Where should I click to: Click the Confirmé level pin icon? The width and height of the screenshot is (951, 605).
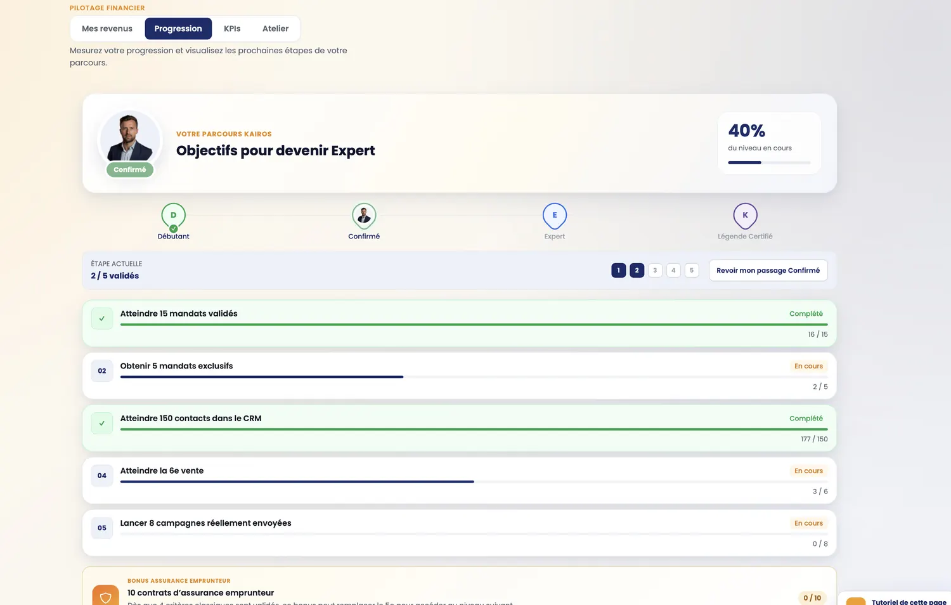[364, 216]
